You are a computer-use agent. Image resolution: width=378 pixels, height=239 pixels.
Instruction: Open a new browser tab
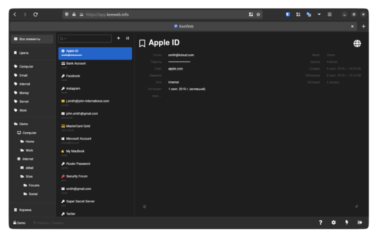click(363, 26)
